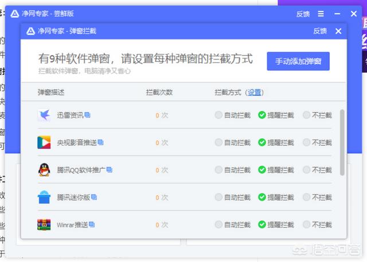
Task: Click the 腾讯迷你版 row label
Action: pyautogui.click(x=73, y=197)
